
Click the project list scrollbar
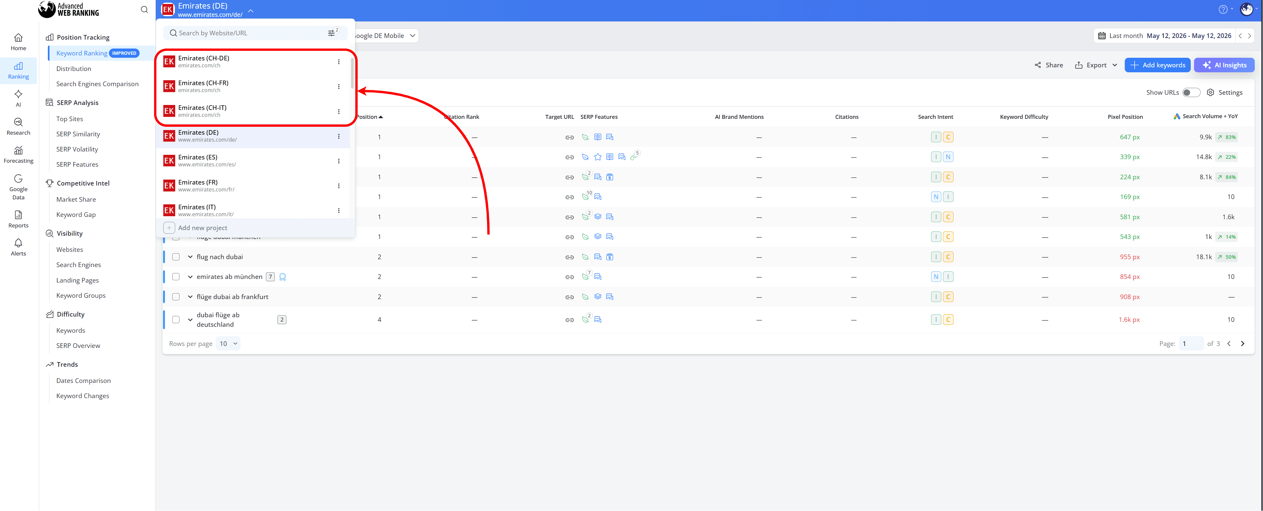point(352,74)
